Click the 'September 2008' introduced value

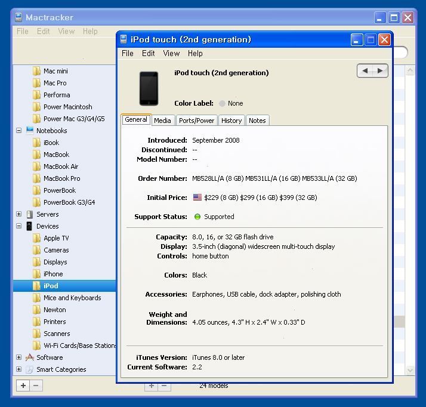[x=216, y=140]
